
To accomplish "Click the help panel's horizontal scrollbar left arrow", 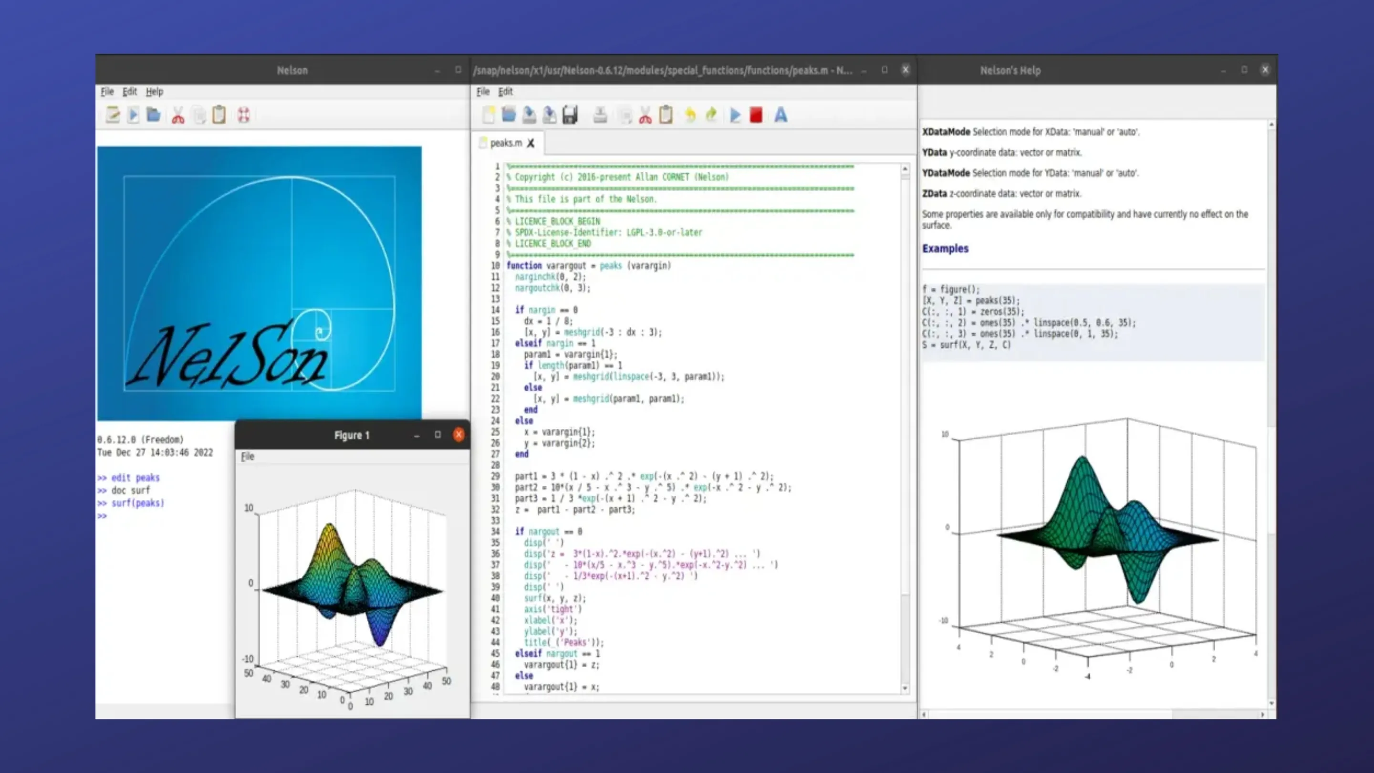I will coord(924,714).
